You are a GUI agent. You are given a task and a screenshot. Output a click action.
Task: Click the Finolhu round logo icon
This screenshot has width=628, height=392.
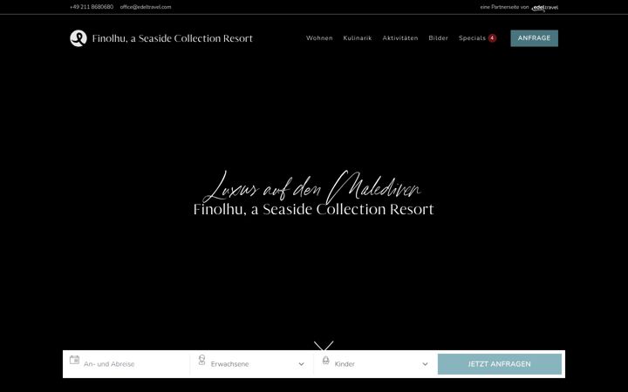pos(78,38)
